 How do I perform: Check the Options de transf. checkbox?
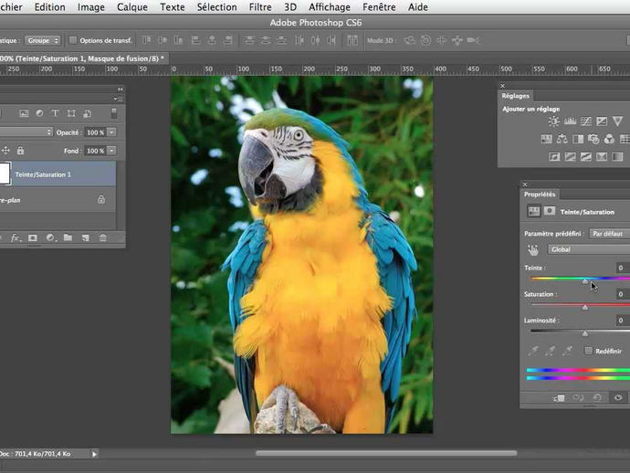coord(73,40)
